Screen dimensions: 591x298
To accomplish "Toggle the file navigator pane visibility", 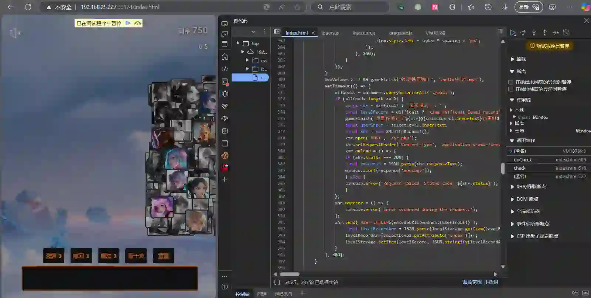I will (277, 32).
